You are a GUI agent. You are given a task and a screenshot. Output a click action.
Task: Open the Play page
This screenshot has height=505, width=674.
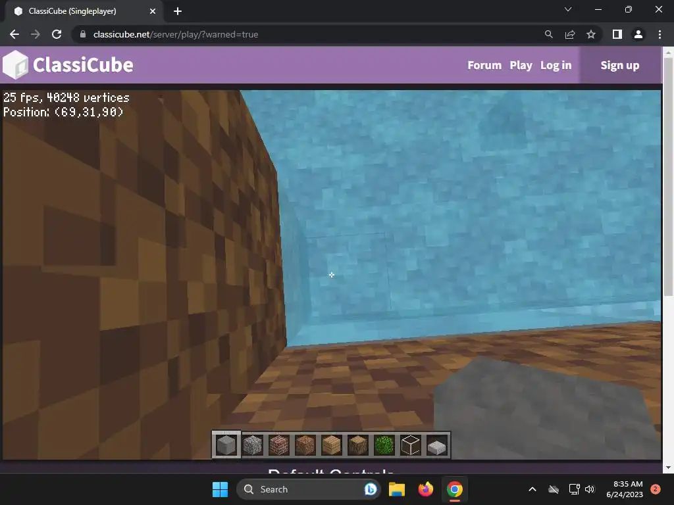click(x=521, y=65)
